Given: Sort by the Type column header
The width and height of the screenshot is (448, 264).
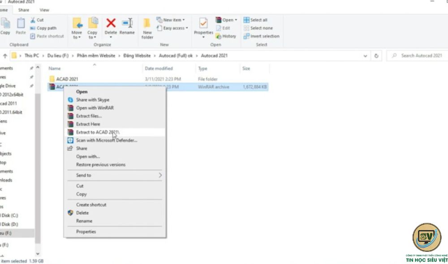Looking at the screenshot, I should (x=203, y=68).
